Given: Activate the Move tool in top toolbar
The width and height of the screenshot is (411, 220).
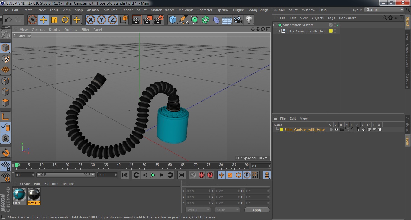Looking at the screenshot, I should coord(44,20).
